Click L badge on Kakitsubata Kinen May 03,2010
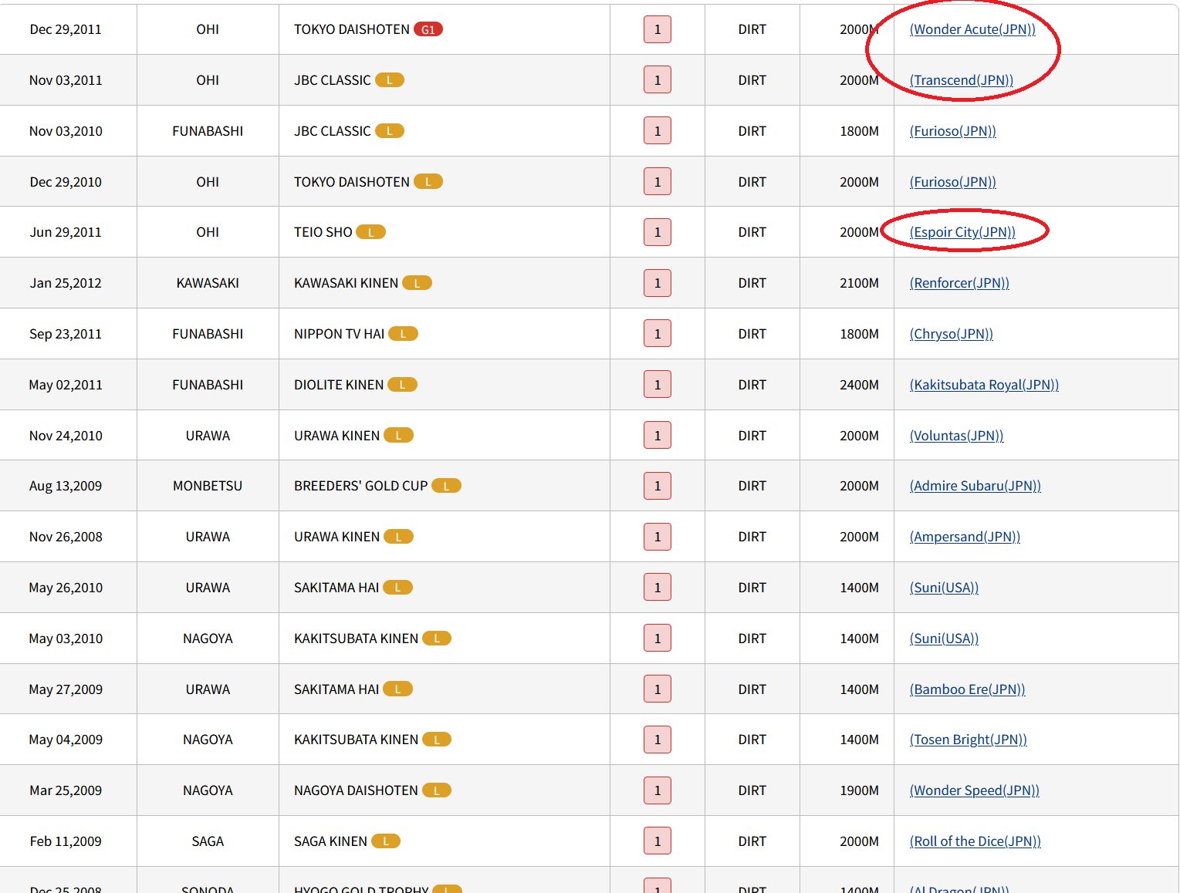 click(437, 639)
